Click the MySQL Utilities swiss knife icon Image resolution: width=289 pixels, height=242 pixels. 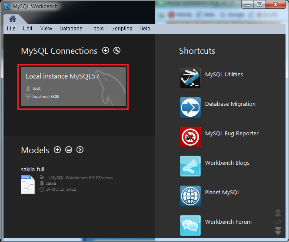pos(190,78)
